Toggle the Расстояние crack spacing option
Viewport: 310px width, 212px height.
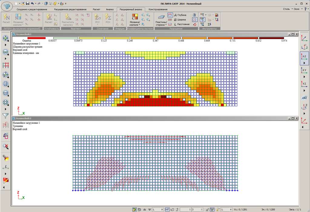coord(181,24)
